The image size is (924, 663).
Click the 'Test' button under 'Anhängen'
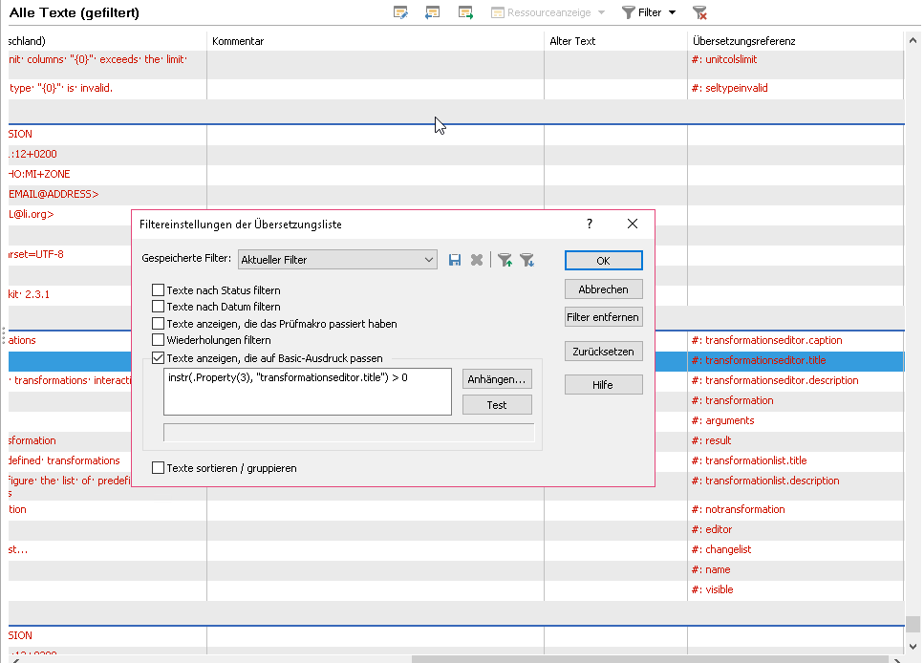coord(497,404)
